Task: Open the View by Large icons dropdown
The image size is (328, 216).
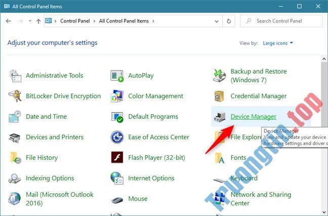Action: tap(278, 43)
